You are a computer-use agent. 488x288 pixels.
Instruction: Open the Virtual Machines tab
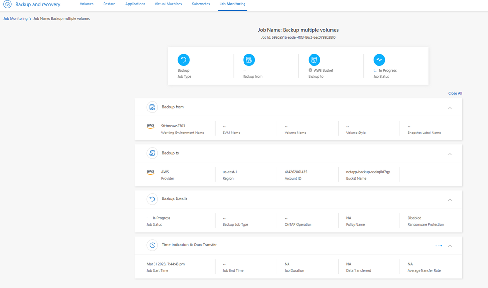168,4
